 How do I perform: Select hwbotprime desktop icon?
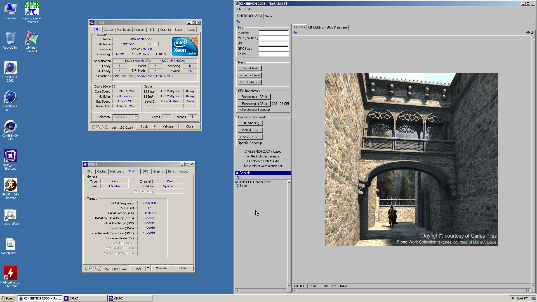(x=10, y=247)
